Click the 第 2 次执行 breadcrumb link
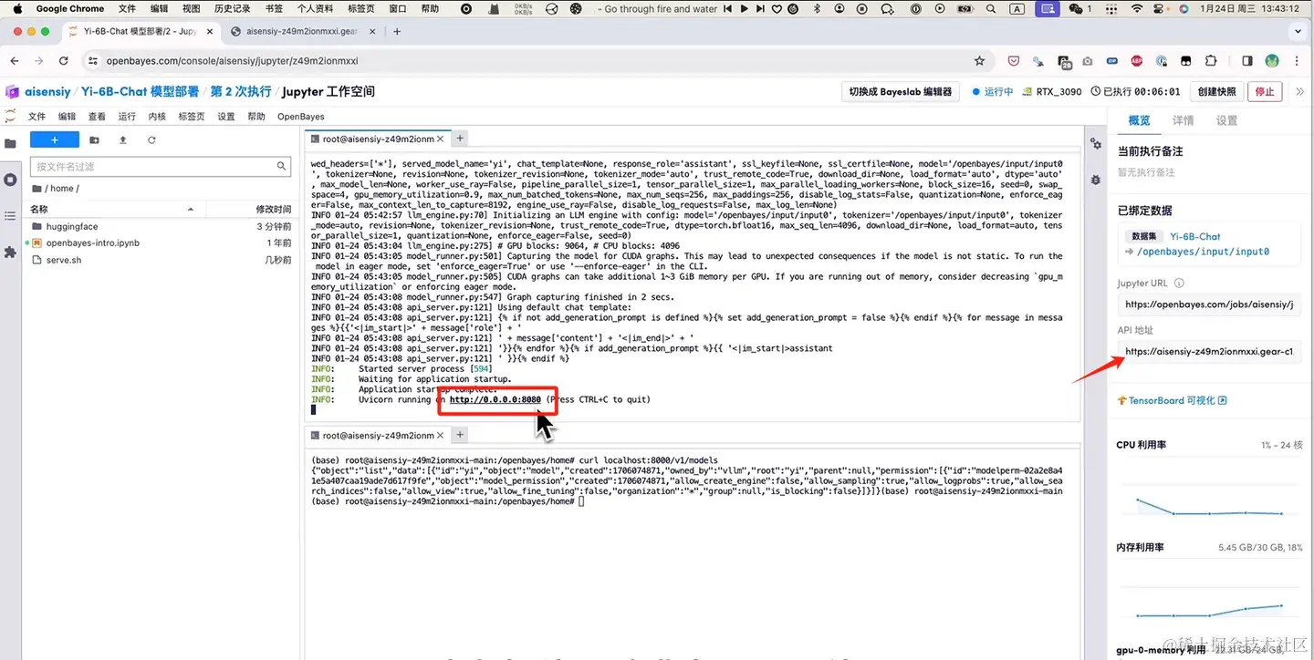Image resolution: width=1314 pixels, height=660 pixels. tap(241, 91)
